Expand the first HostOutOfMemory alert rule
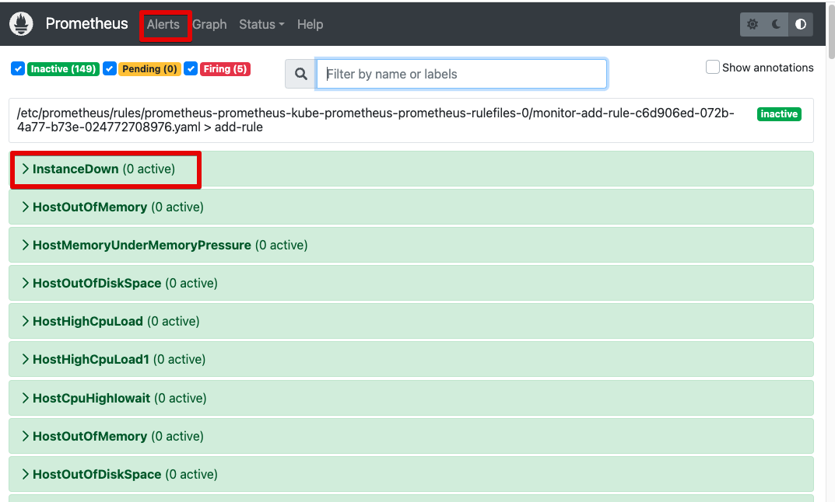The height and width of the screenshot is (502, 835). pyautogui.click(x=411, y=207)
